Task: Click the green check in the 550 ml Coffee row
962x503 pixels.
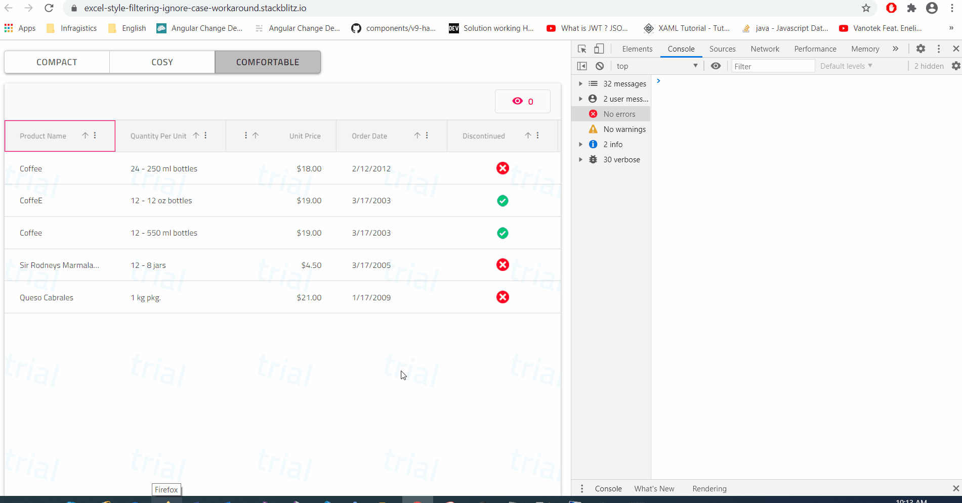Action: (503, 233)
